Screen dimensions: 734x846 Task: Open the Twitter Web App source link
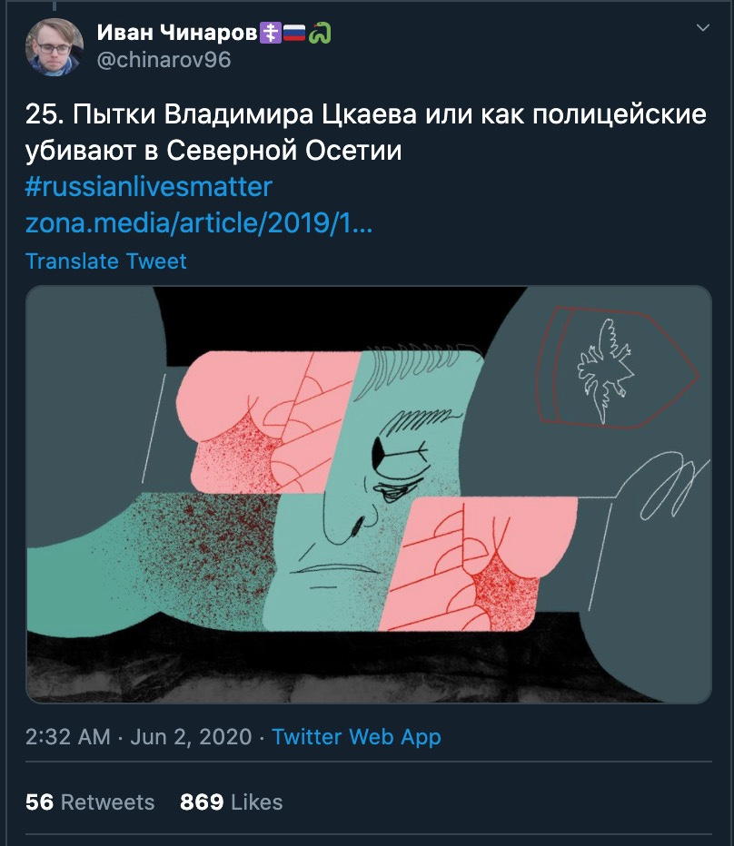(x=356, y=737)
